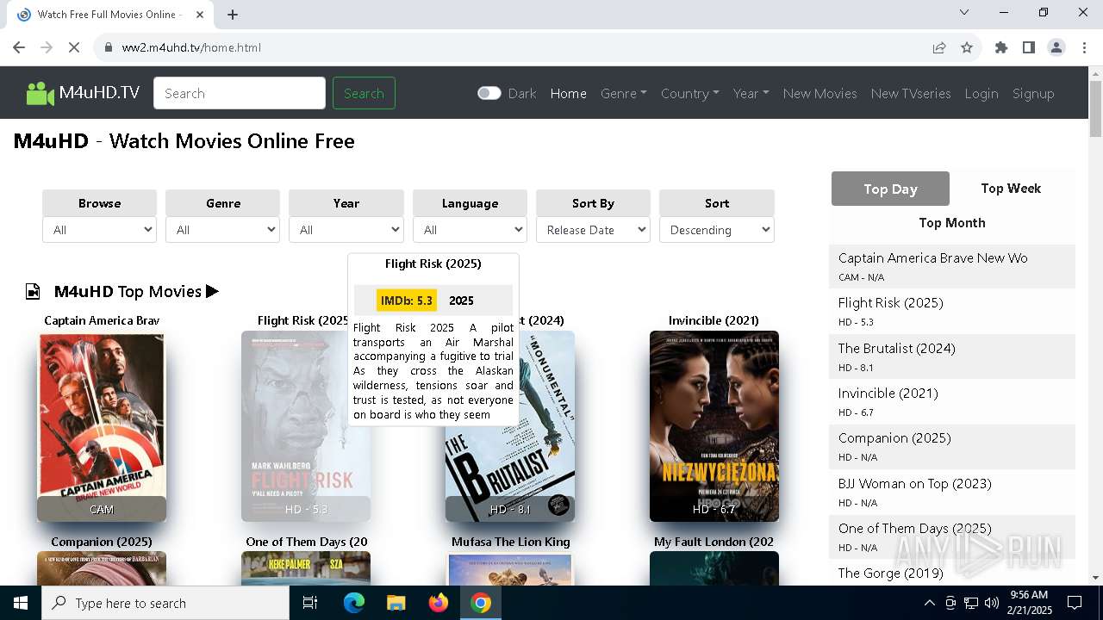Click the film icon before M4uHD Top Movies
Screen dimensions: 1103x620
pyautogui.click(x=33, y=291)
